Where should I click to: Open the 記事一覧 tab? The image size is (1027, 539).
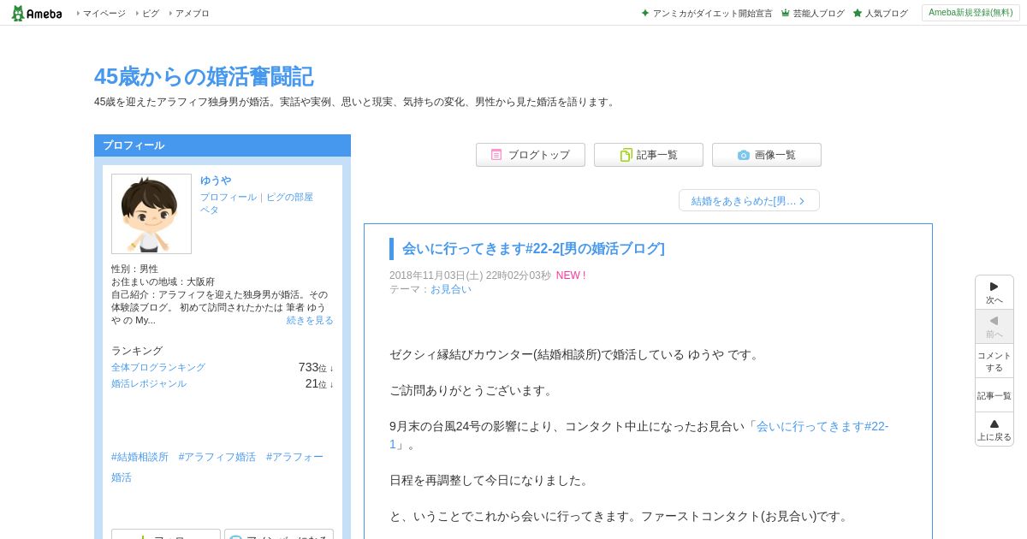pos(649,155)
